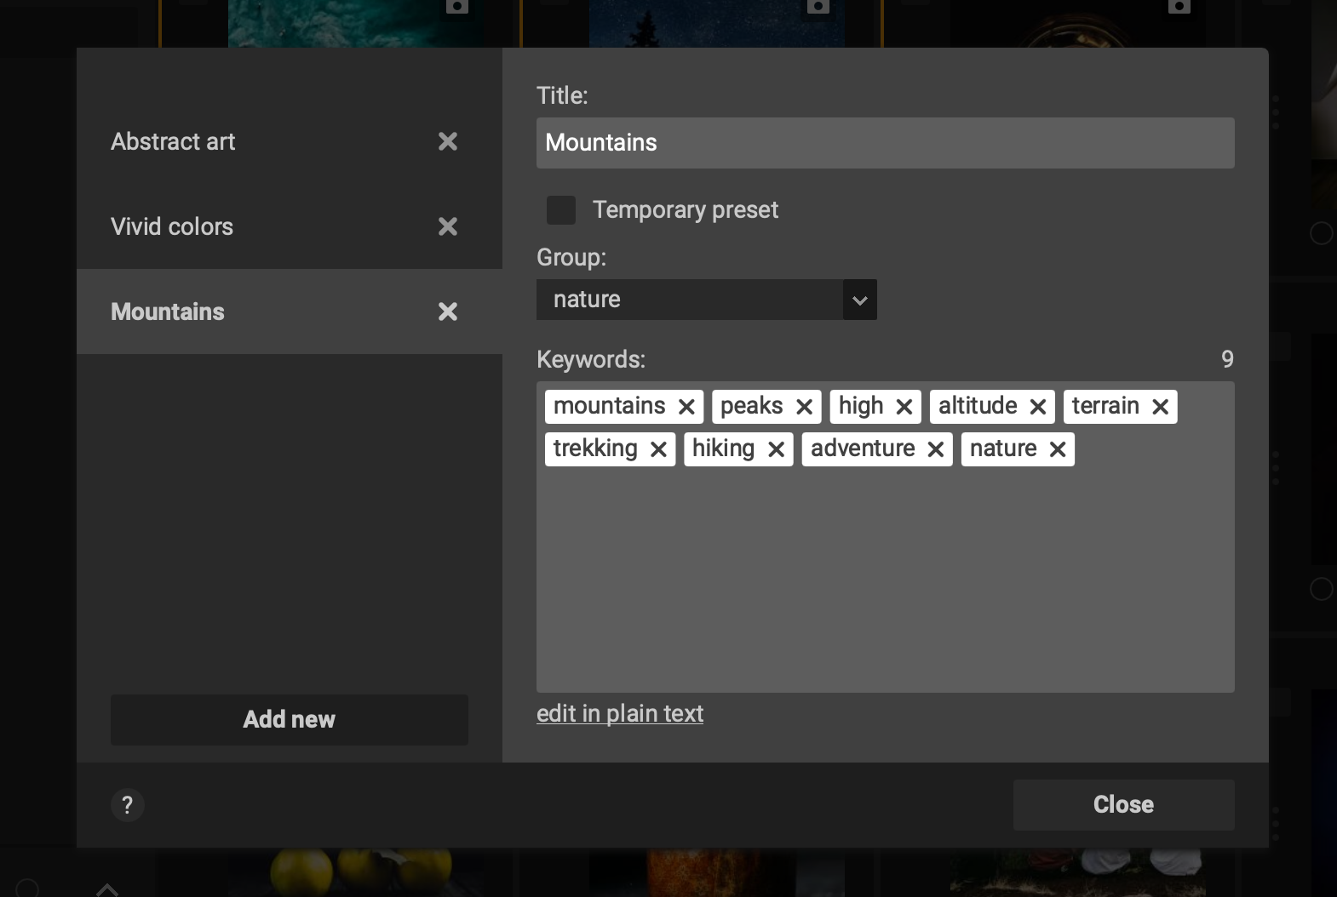Select the adventure keyword text
The width and height of the screenshot is (1337, 897).
pyautogui.click(x=863, y=448)
